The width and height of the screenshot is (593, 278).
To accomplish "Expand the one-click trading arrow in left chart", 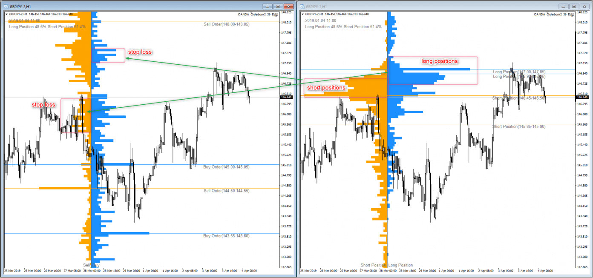I will click(x=6, y=14).
